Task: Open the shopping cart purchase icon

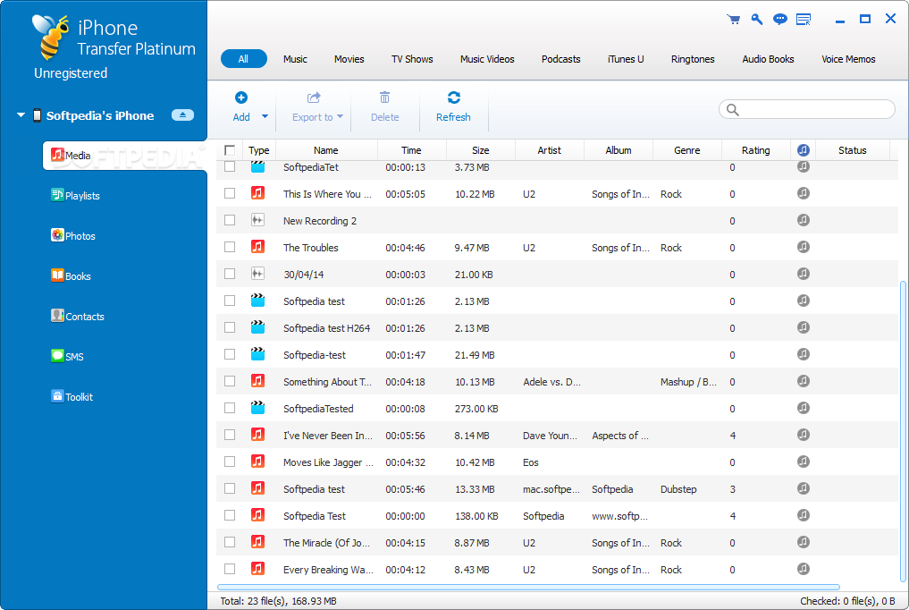Action: tap(733, 20)
